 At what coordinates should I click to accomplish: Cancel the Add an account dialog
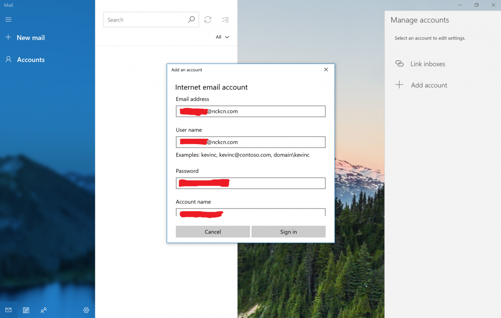pyautogui.click(x=212, y=231)
